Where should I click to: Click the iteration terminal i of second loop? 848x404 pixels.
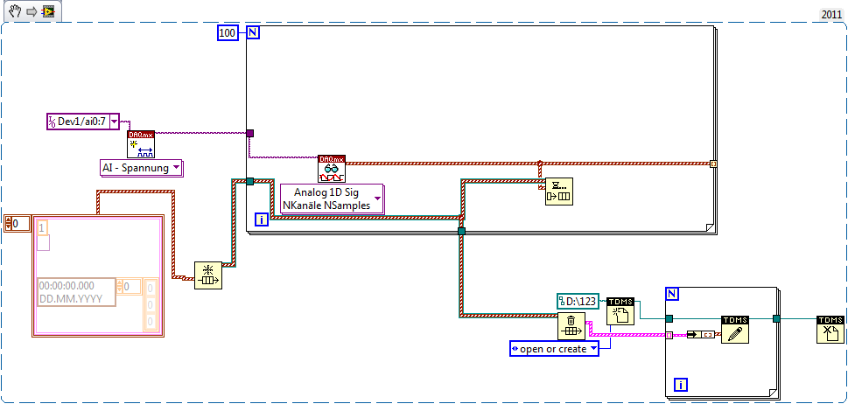pyautogui.click(x=681, y=385)
